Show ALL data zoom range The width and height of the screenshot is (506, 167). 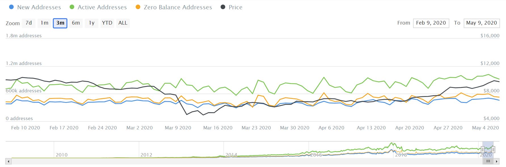tap(123, 23)
